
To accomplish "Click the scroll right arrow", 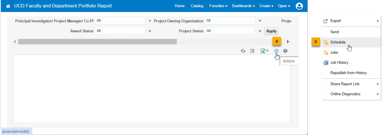I will [x=288, y=42].
